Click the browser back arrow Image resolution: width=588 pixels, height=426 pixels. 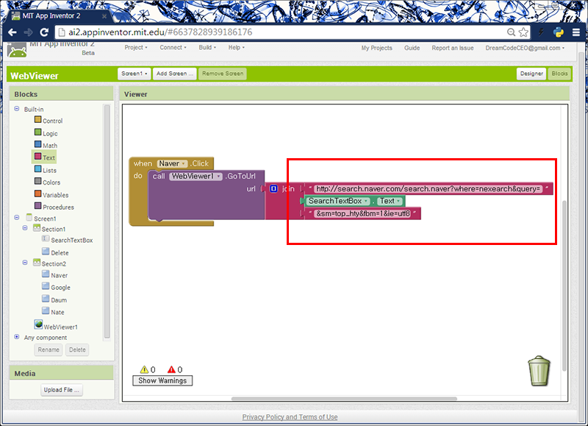click(x=12, y=32)
